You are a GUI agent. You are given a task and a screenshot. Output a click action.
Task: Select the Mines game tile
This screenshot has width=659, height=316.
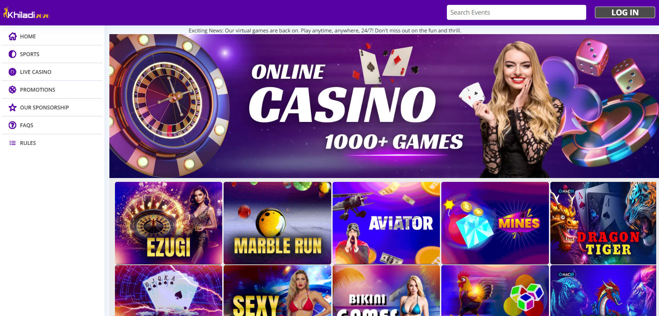pyautogui.click(x=495, y=223)
